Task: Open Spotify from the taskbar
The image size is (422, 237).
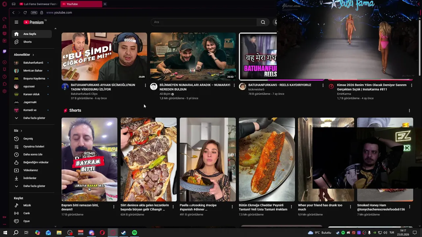Action: (135, 233)
